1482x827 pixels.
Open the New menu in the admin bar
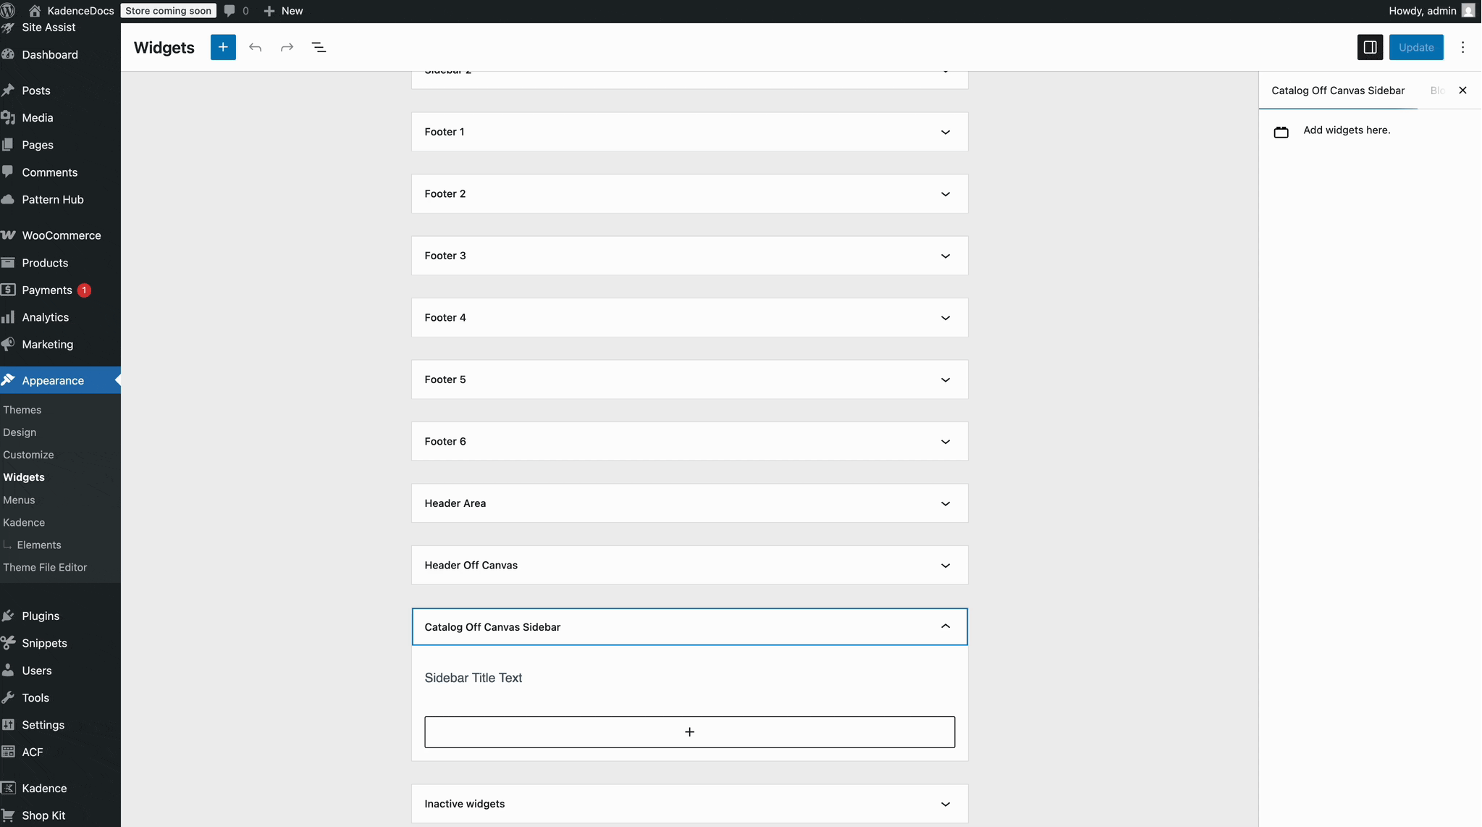click(283, 10)
